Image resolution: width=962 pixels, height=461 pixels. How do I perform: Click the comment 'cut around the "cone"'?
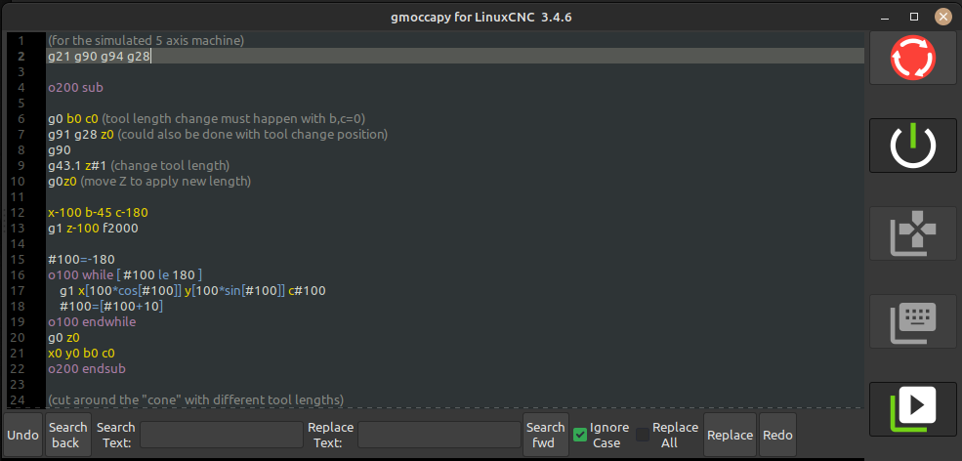pos(195,400)
